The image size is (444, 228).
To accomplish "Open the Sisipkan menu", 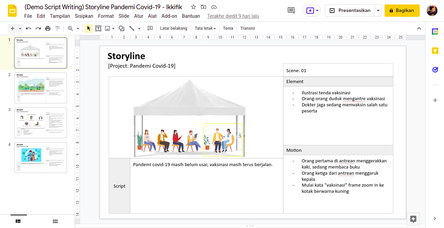I will (x=85, y=16).
